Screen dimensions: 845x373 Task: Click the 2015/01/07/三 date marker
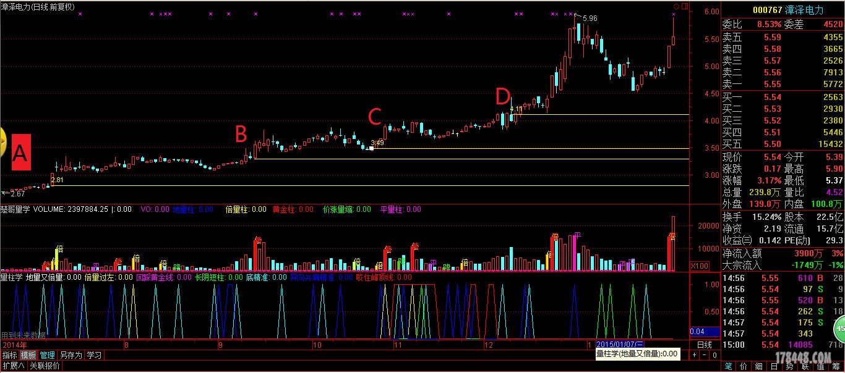tap(622, 344)
